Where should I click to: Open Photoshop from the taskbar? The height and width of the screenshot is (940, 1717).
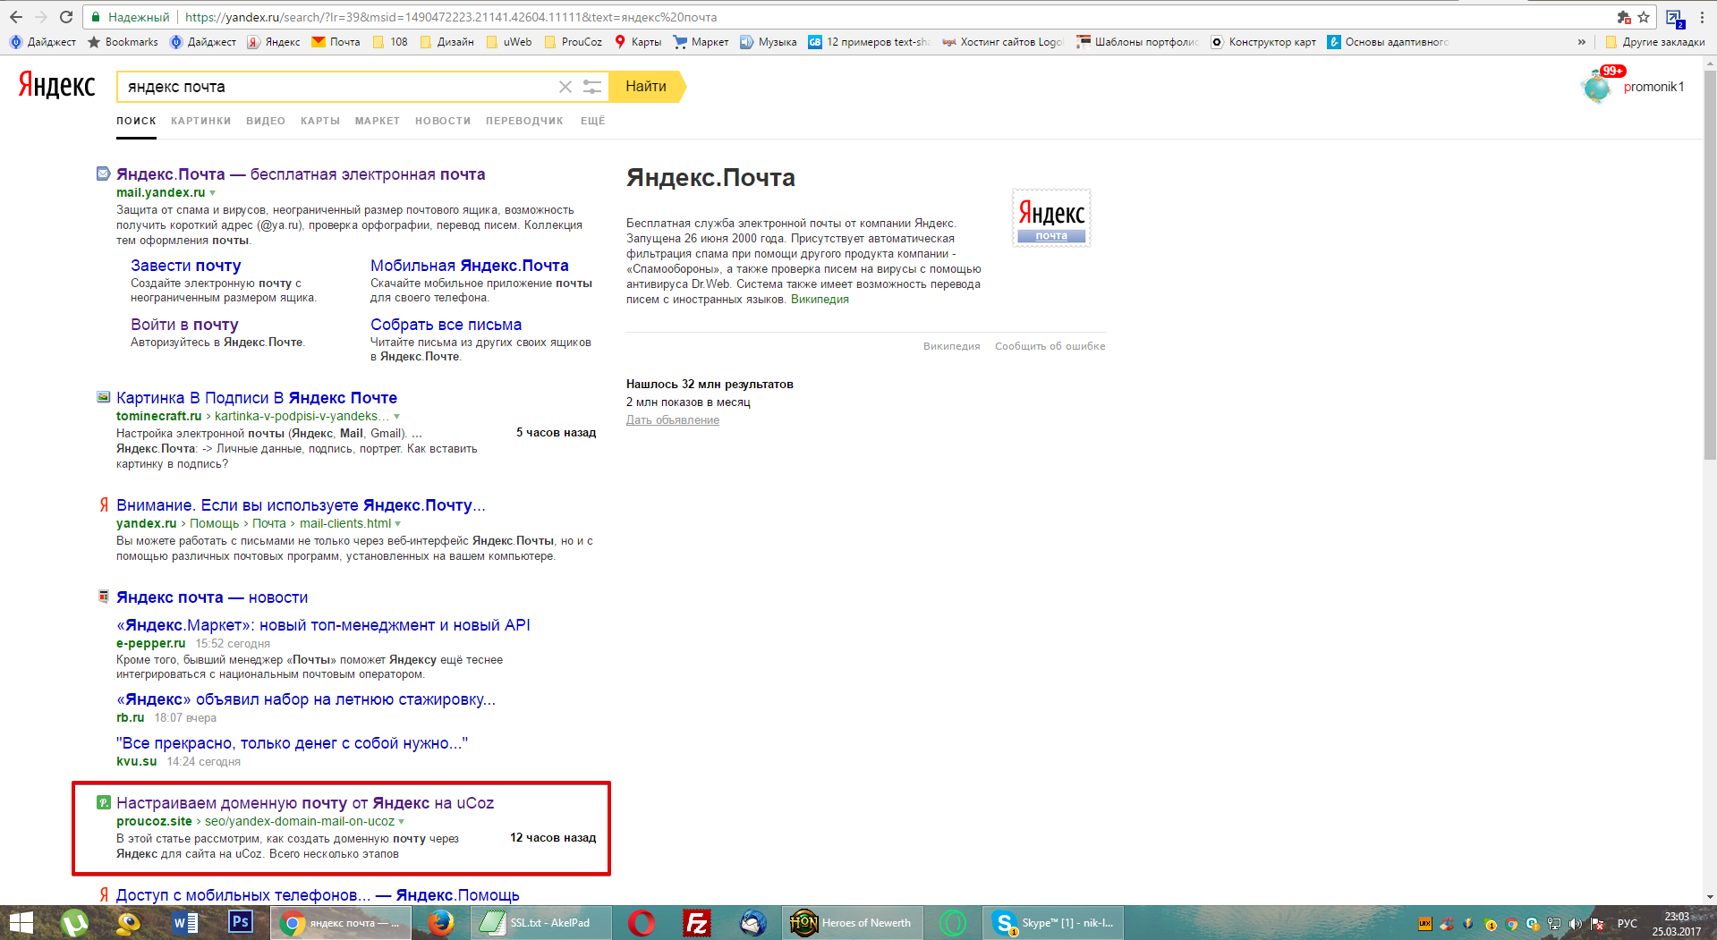coord(241,923)
